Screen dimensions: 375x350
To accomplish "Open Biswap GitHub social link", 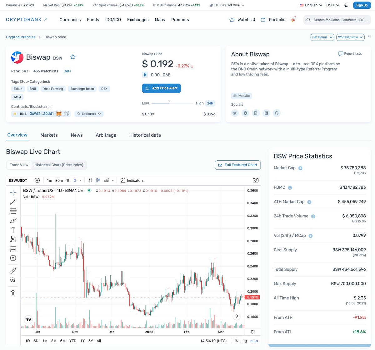I will point(277,113).
